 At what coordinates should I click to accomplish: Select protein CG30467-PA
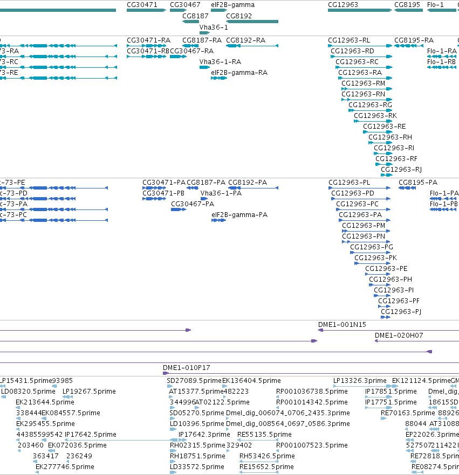point(193,204)
